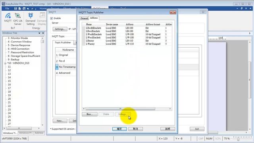254x143 pixels.
Task: Switch to the Address bottom tab
Action: click(39, 133)
